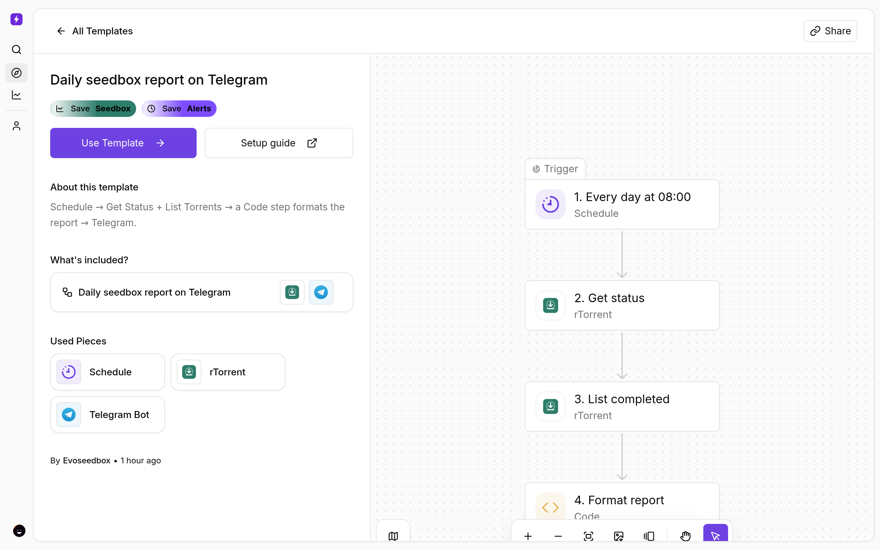
Task: Select the rTorrent piece card
Action: (x=228, y=372)
